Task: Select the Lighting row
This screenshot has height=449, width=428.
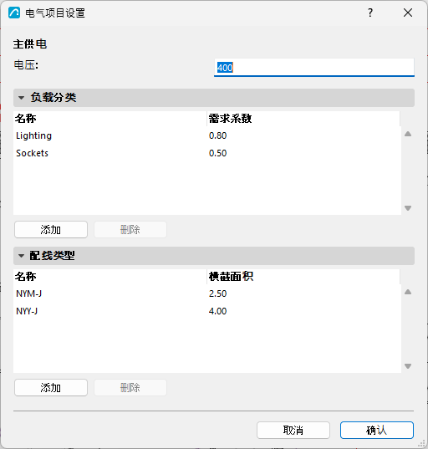Action: (207, 135)
